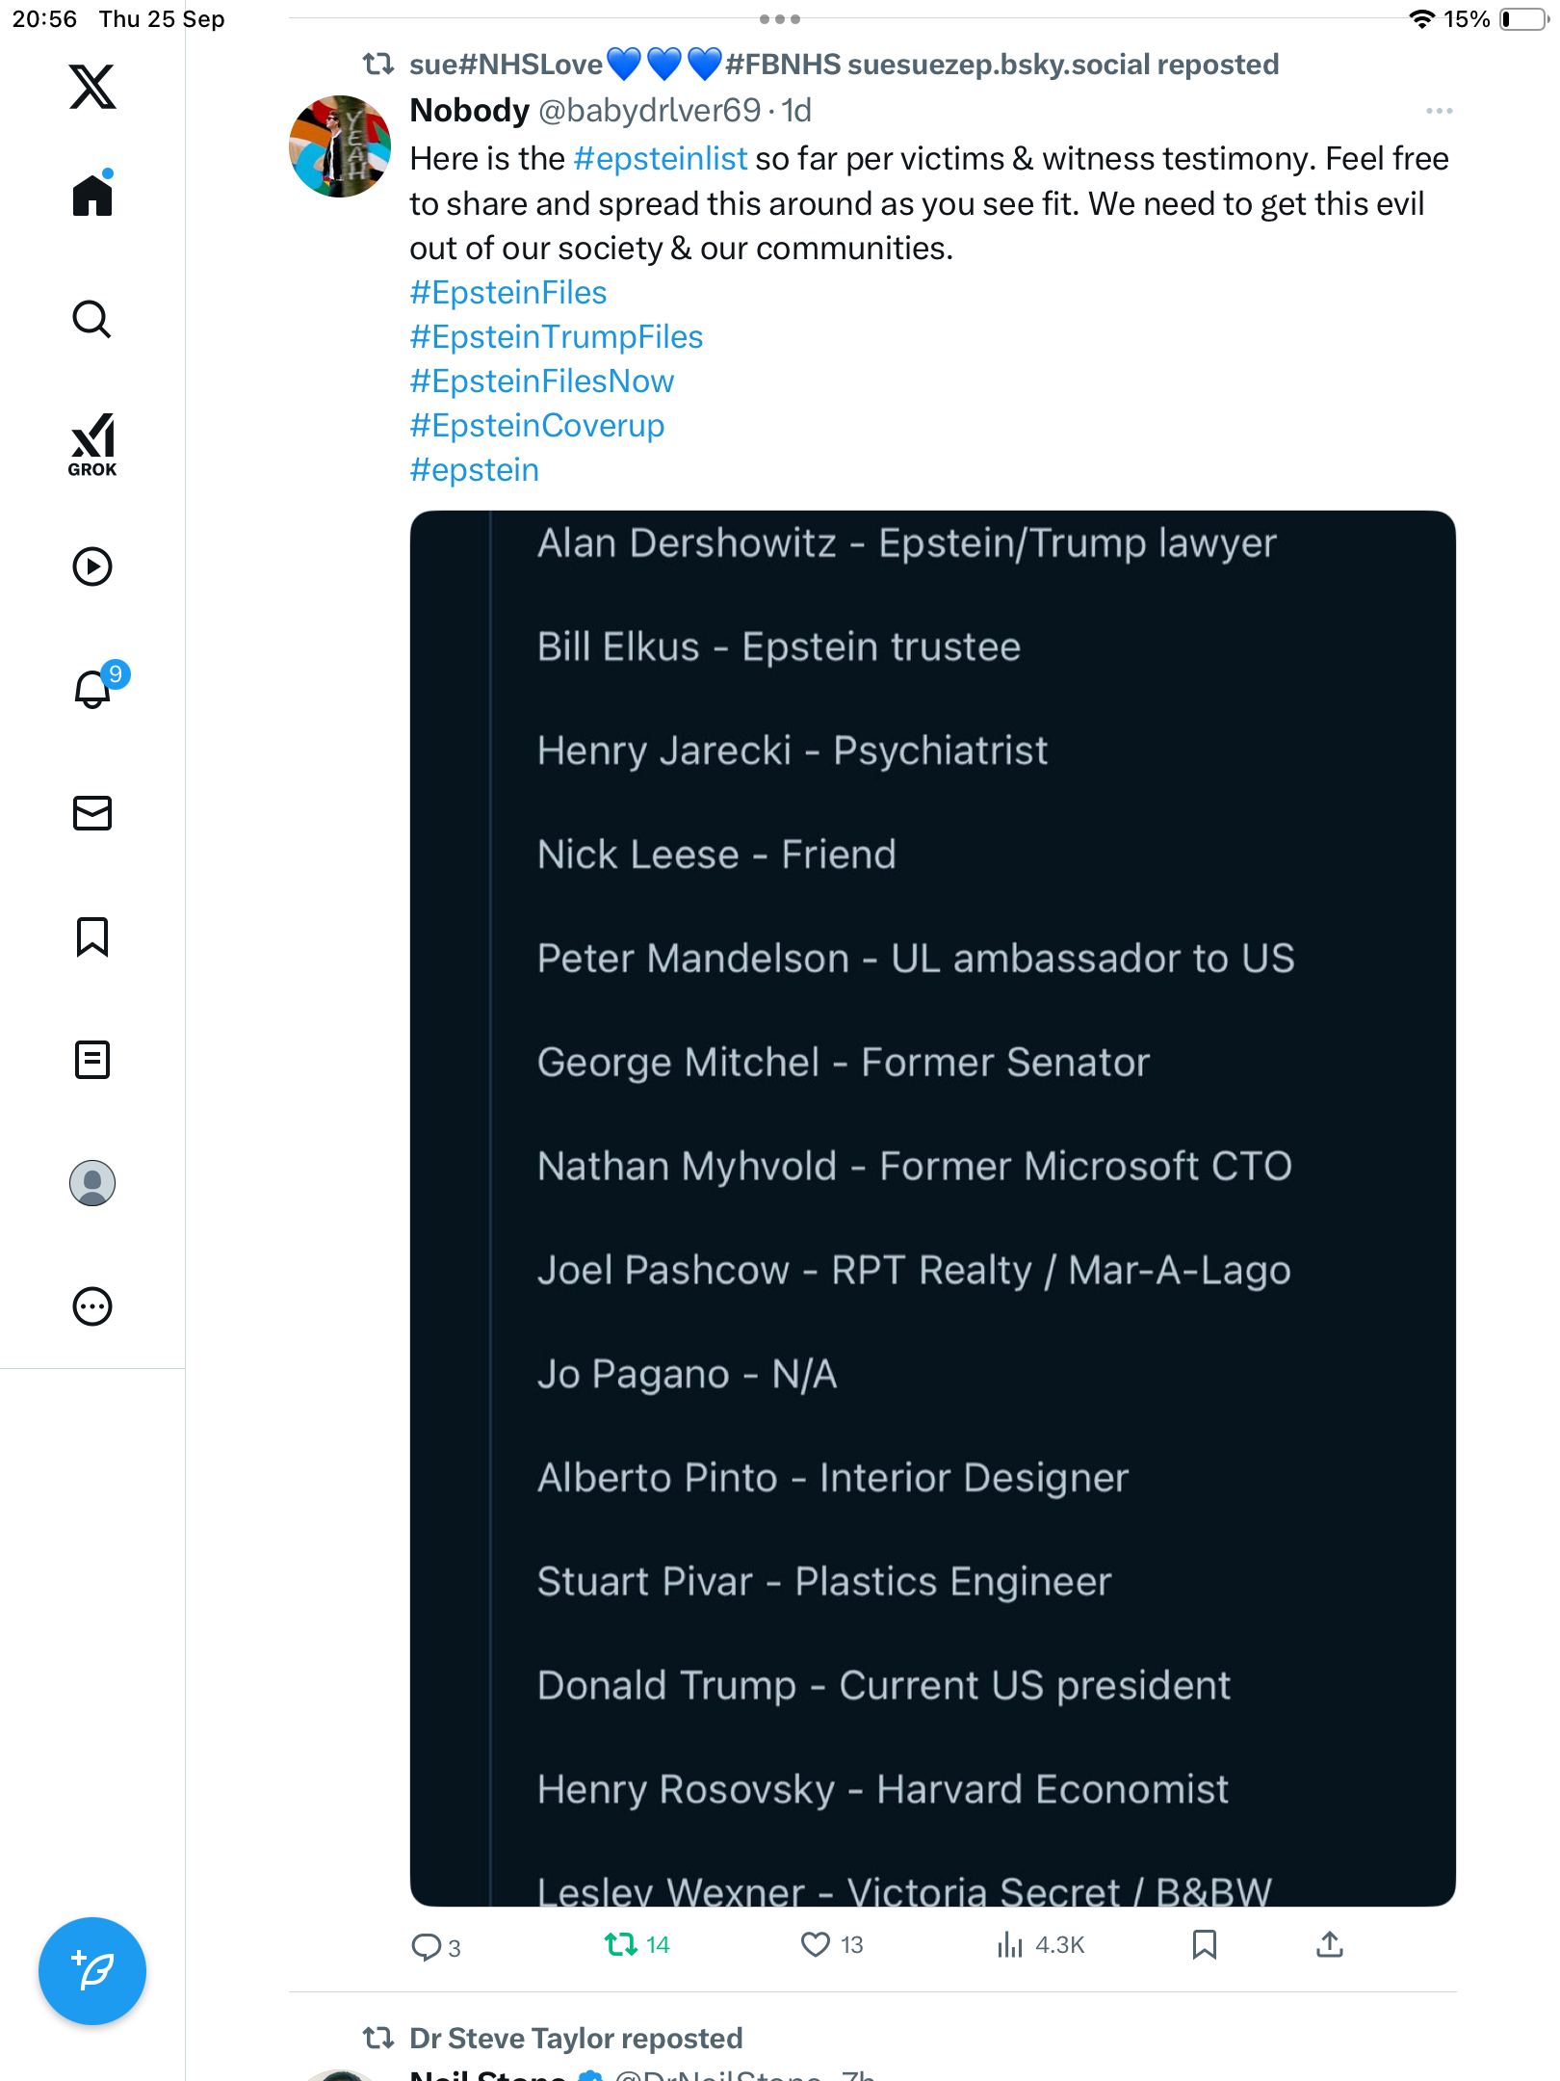This screenshot has width=1560, height=2081.
Task: Open the Lists icon in sidebar
Action: coord(92,1060)
